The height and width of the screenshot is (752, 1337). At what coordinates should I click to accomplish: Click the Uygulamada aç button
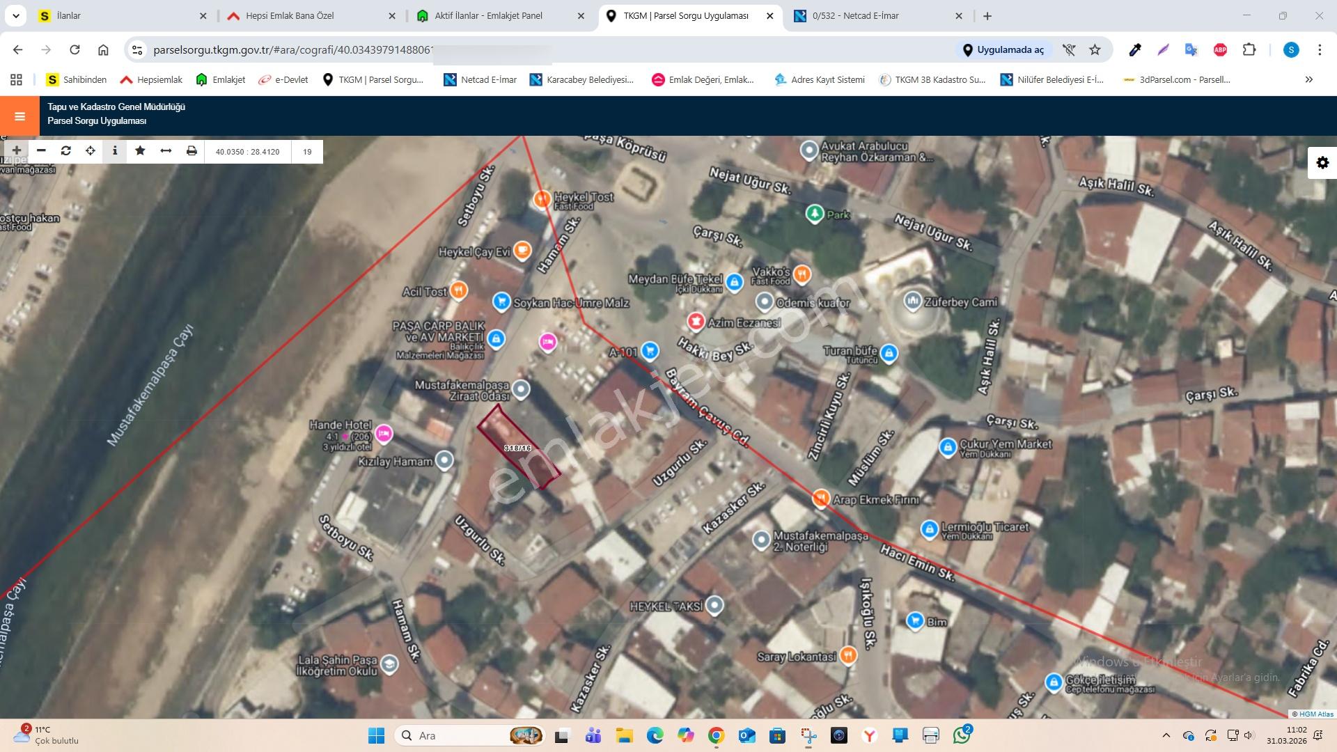1003,49
